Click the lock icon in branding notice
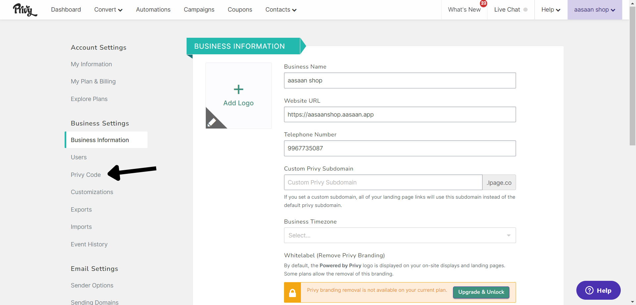This screenshot has height=305, width=636. (x=292, y=293)
